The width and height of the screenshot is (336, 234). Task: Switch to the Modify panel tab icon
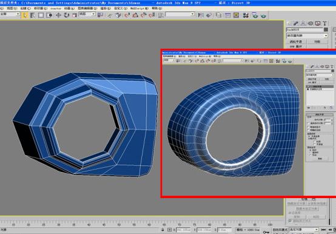296,23
